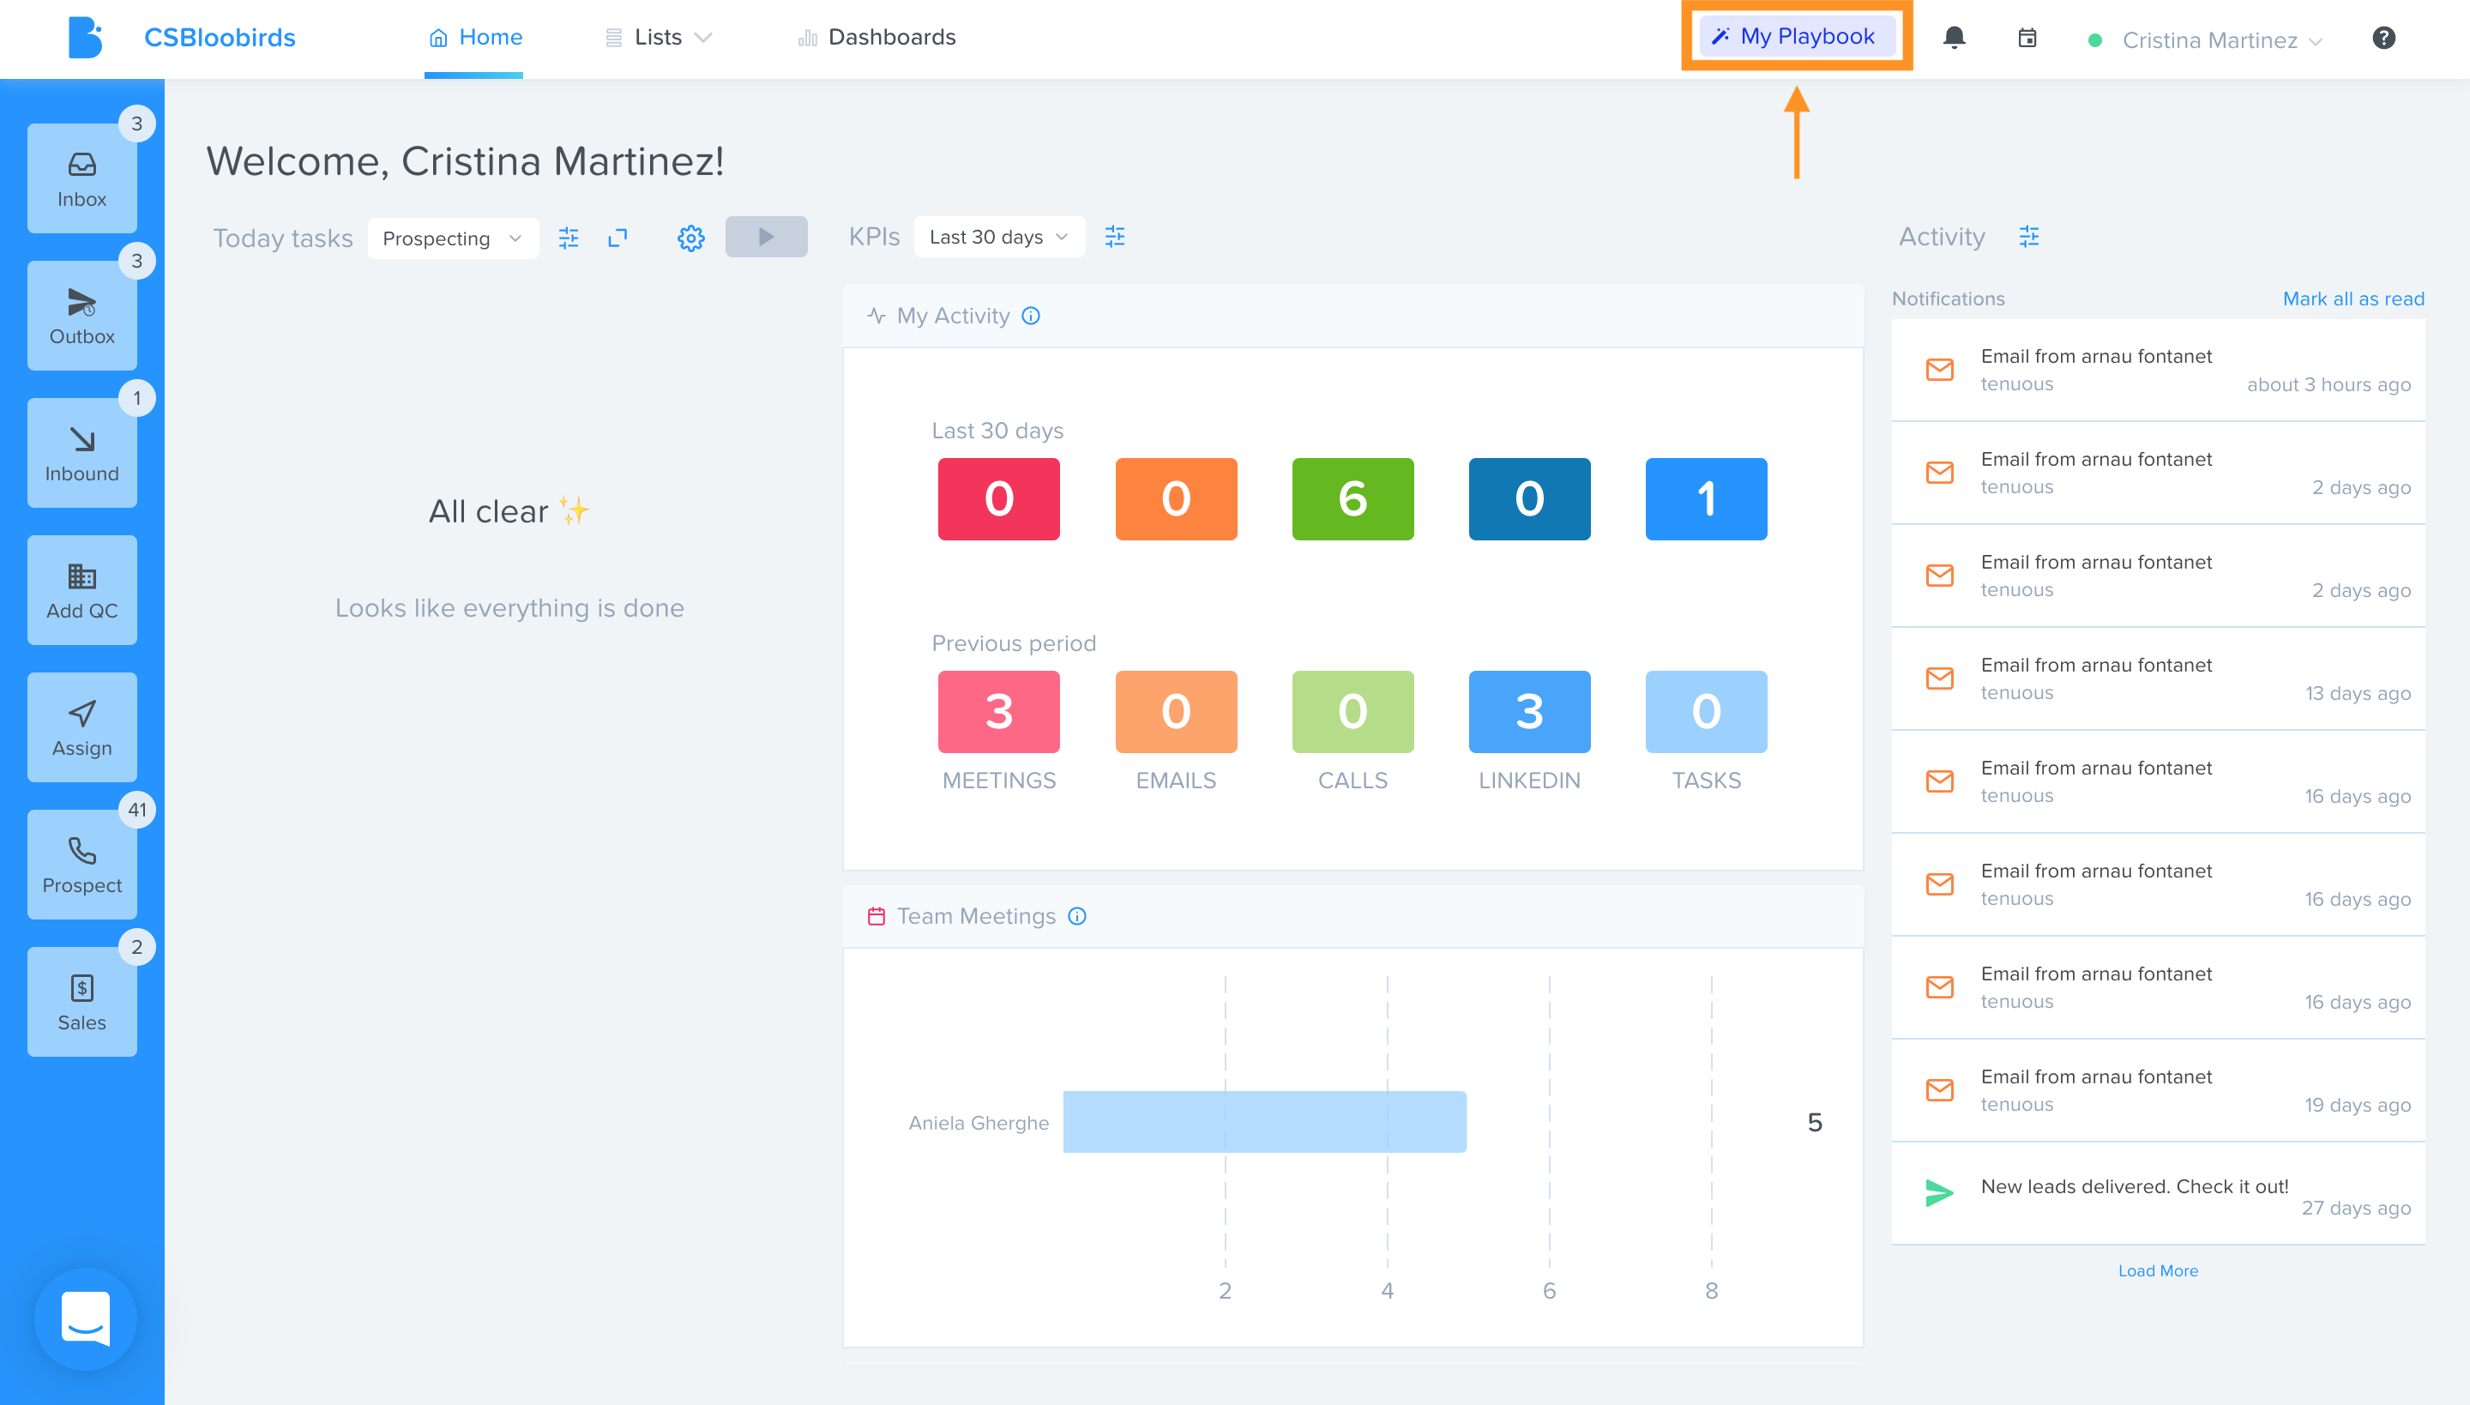Click the Inbound badge showing 1

tap(137, 398)
